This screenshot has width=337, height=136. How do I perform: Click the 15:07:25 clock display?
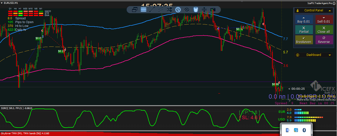coord(157,5)
